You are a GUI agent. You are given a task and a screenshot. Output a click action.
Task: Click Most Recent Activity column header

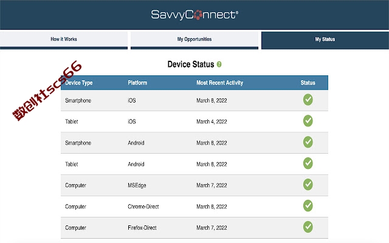pos(220,83)
